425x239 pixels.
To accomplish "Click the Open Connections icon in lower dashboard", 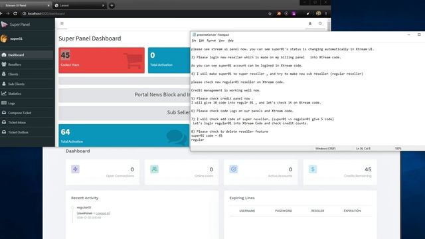I will [x=75, y=169].
